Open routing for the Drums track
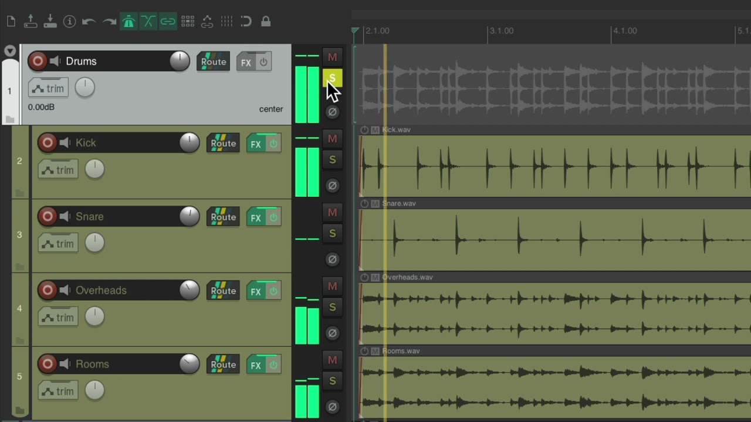Screen dimensions: 751x422 click(214, 62)
